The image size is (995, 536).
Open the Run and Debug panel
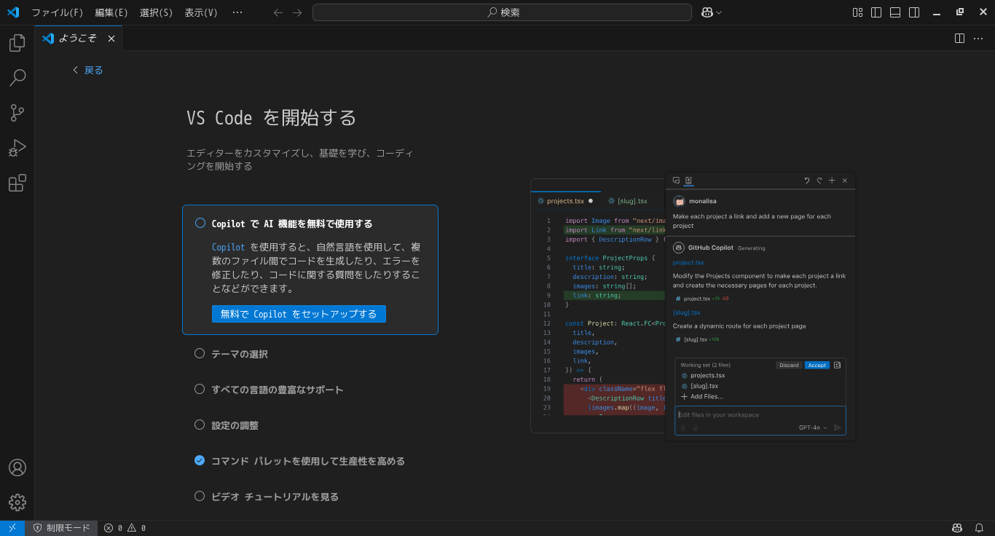pyautogui.click(x=17, y=147)
